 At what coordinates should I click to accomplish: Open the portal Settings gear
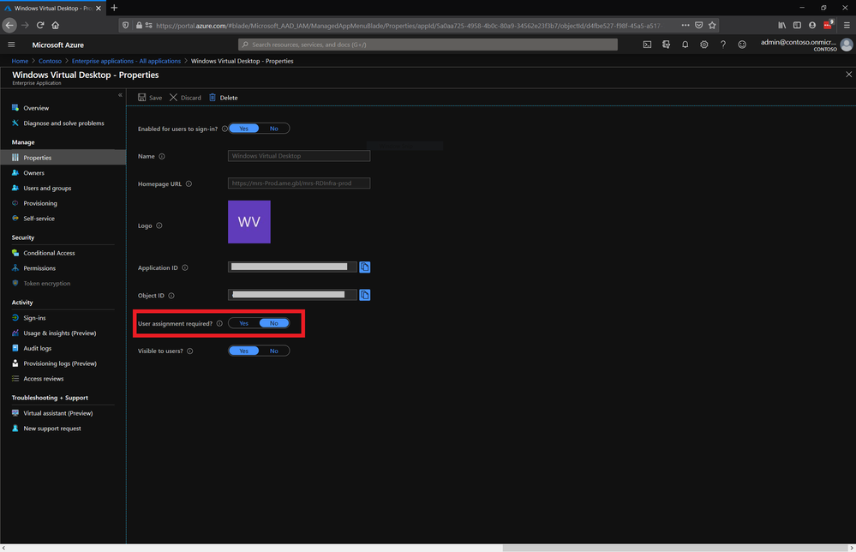pyautogui.click(x=703, y=44)
